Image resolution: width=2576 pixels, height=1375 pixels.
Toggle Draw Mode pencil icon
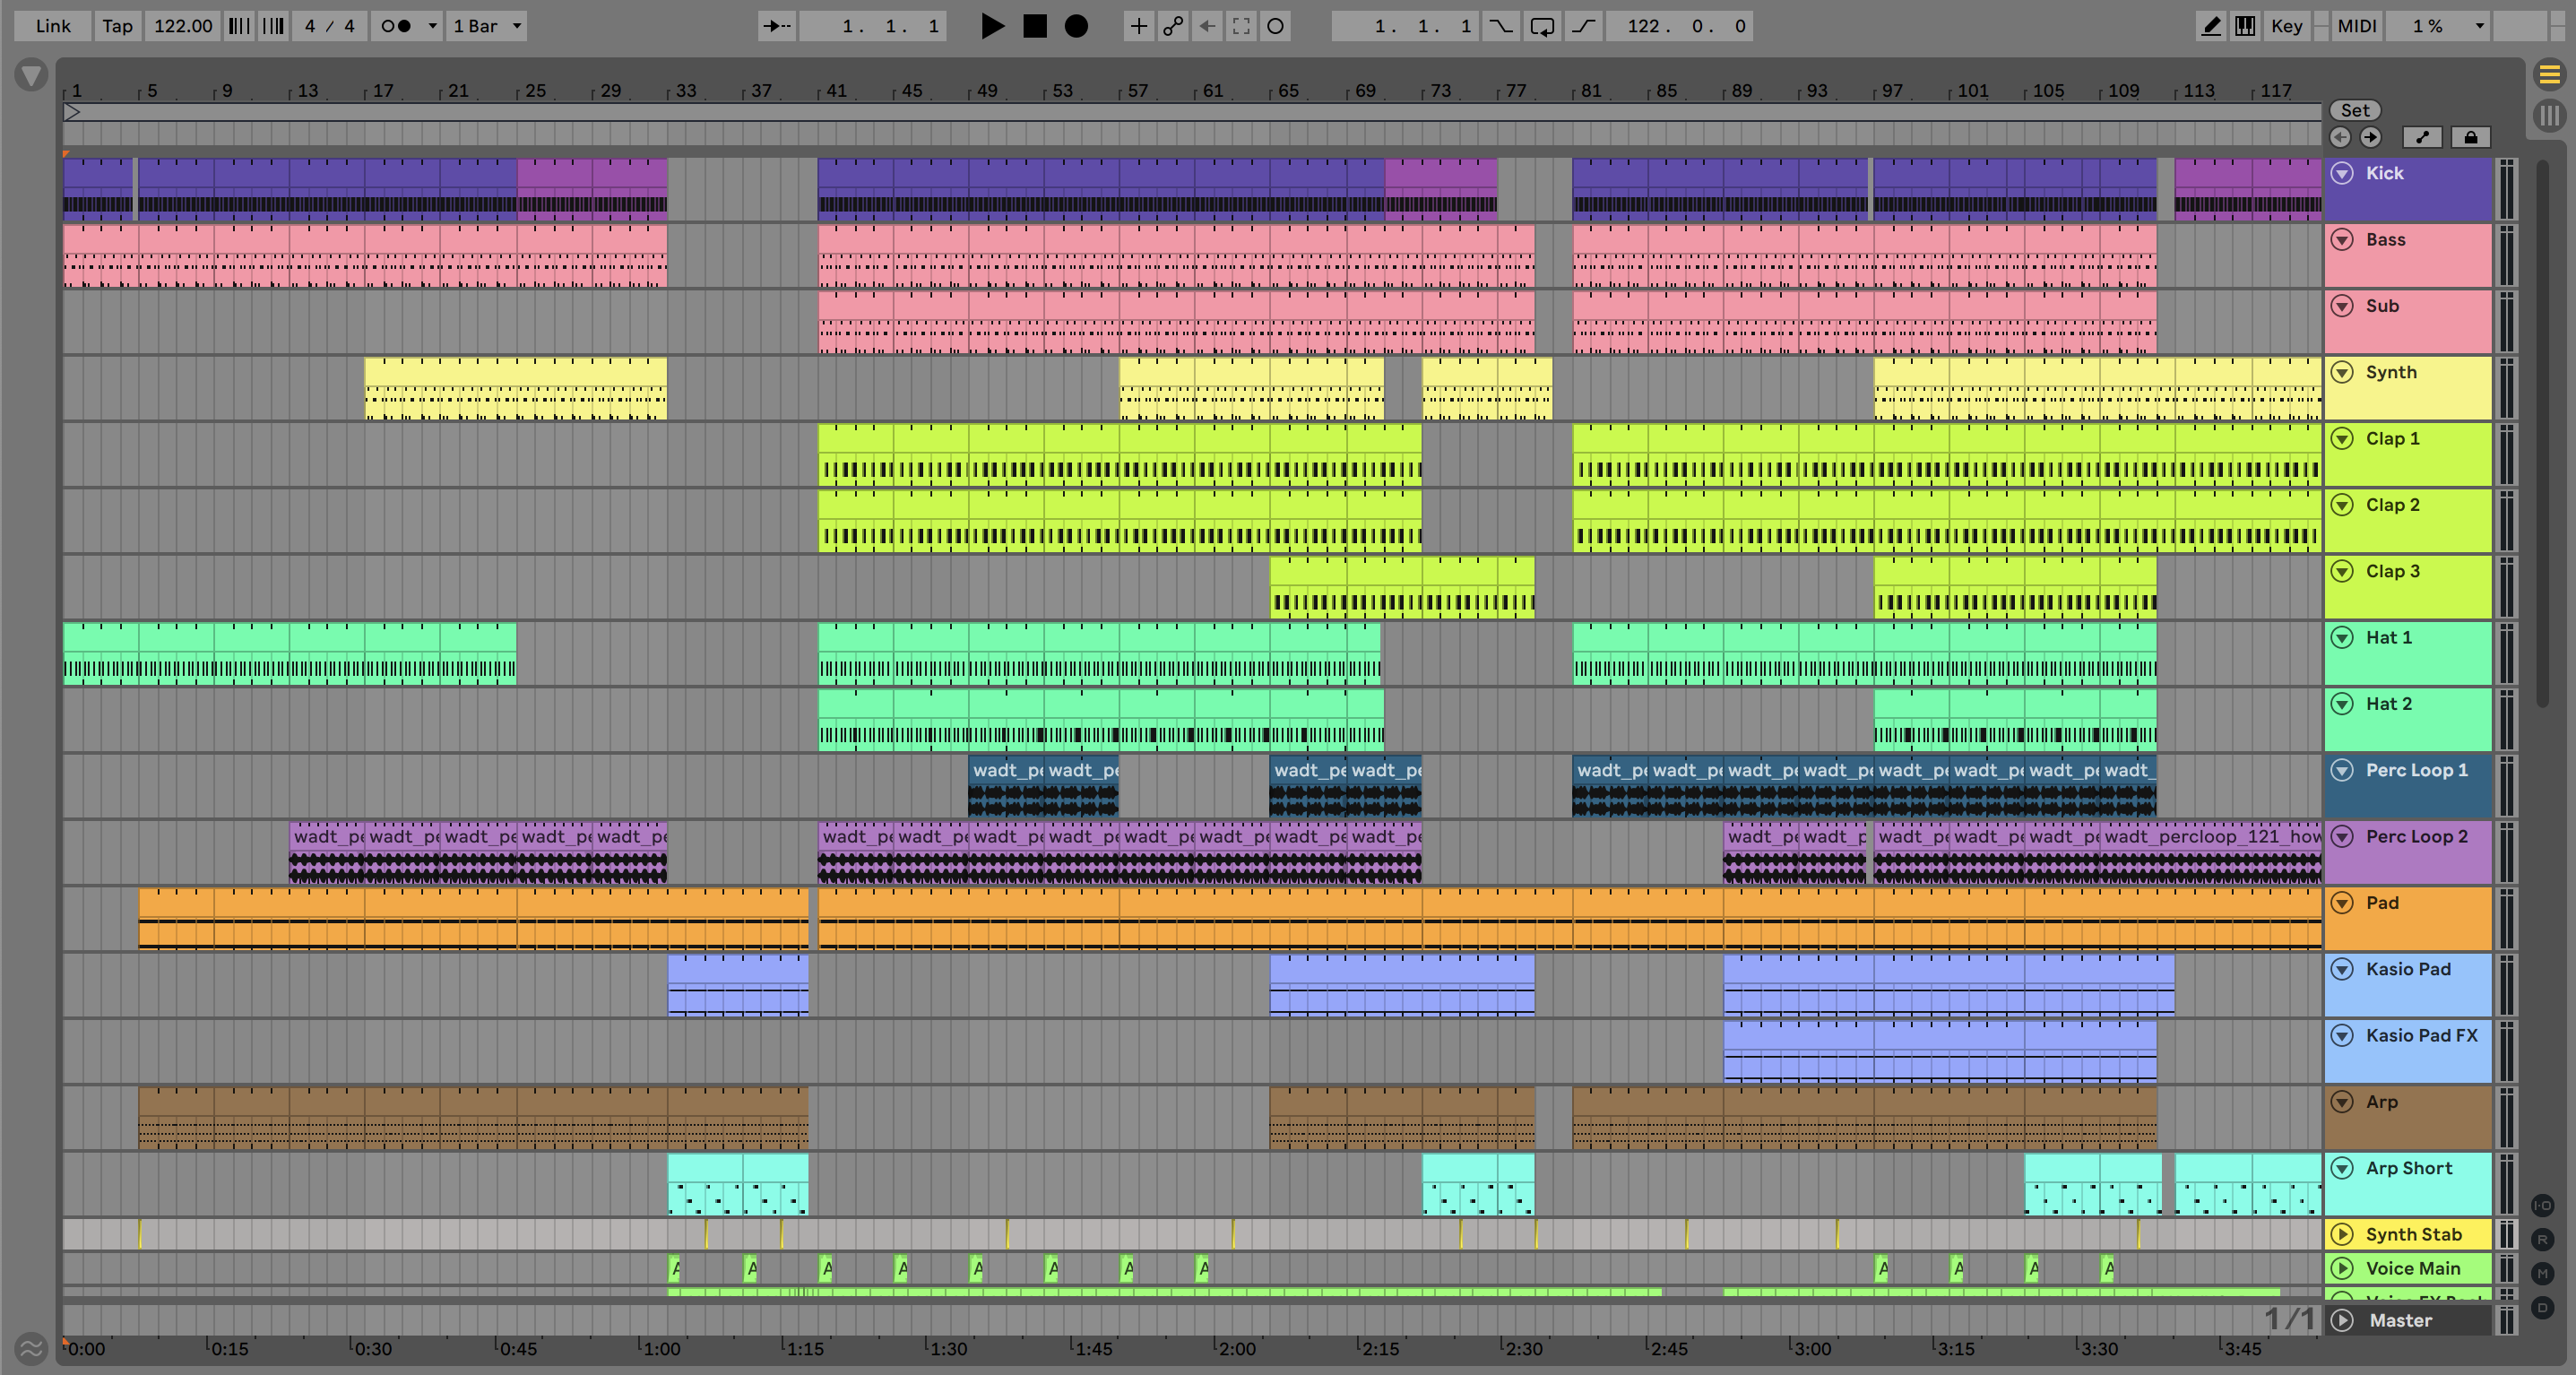coord(2211,26)
